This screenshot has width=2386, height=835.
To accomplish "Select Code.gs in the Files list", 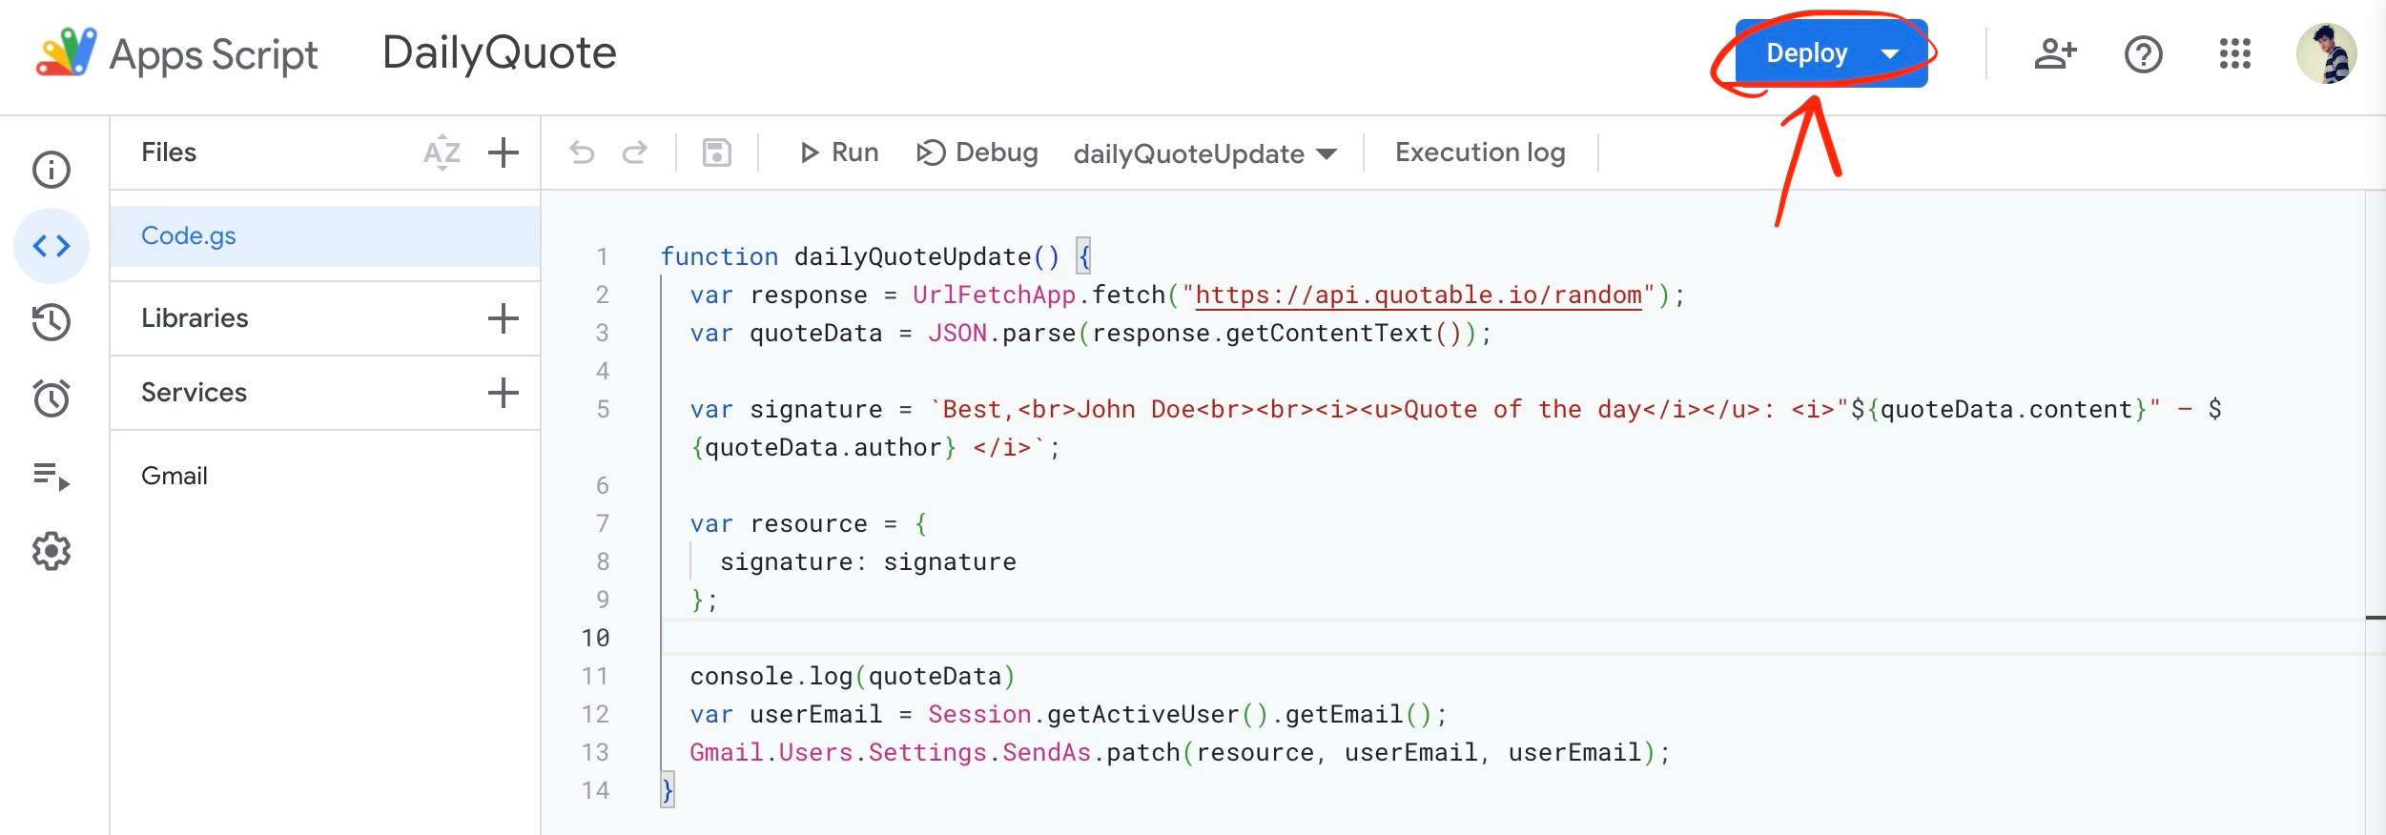I will pos(325,235).
